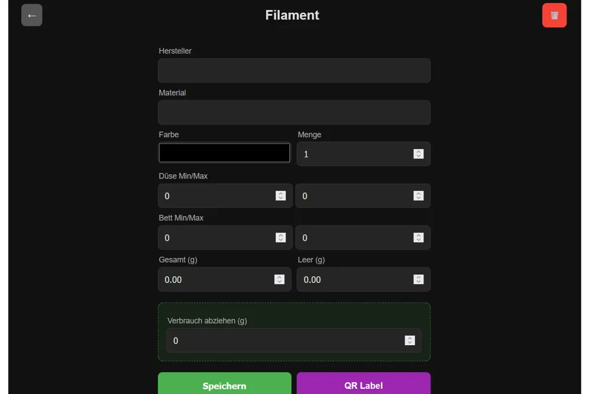Viewport: 589px width, 394px height.
Task: Decrease the Bett Max value with its stepper
Action: click(x=419, y=240)
